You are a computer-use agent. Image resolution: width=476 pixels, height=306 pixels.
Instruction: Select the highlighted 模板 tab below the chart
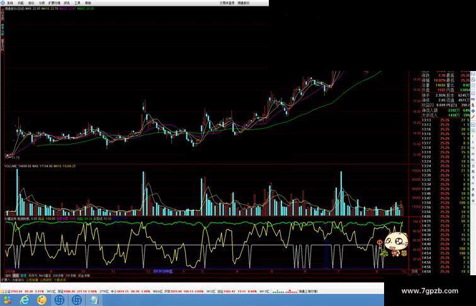pyautogui.click(x=16, y=276)
